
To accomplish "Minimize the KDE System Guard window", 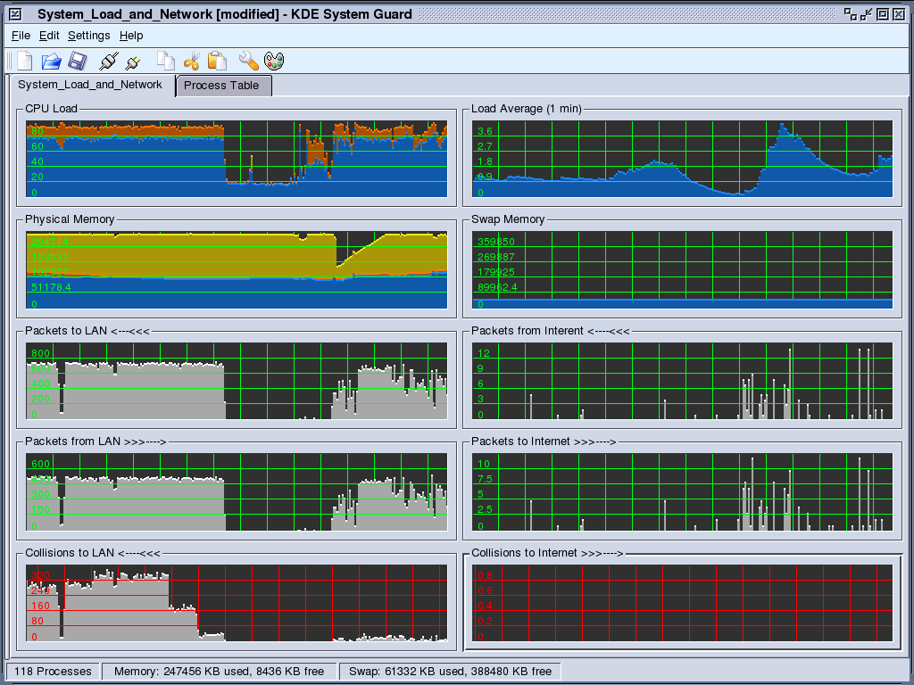I will point(866,14).
